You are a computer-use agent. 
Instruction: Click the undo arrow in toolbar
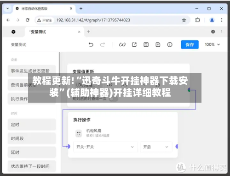coord(91,44)
